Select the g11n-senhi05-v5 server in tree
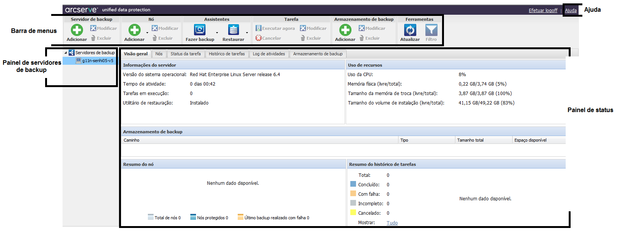 (97, 61)
